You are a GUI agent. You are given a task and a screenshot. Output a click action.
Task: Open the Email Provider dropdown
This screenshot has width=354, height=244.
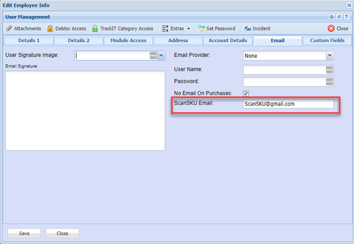pos(329,56)
